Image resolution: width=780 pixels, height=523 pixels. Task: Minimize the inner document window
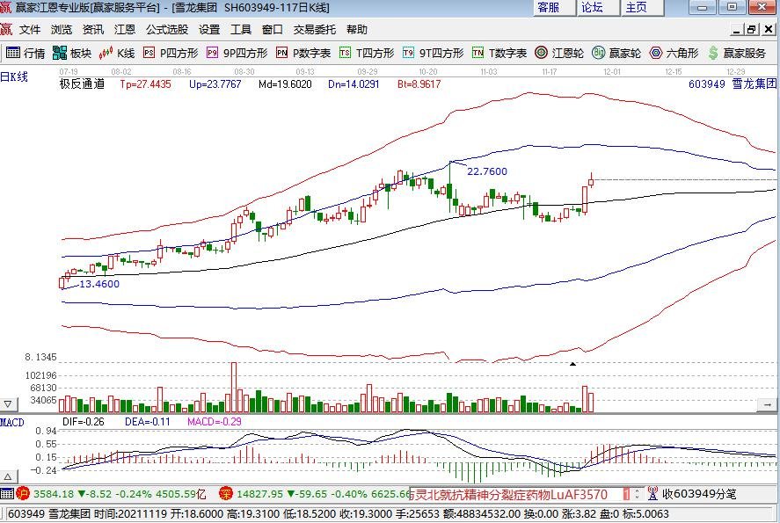pyautogui.click(x=737, y=29)
